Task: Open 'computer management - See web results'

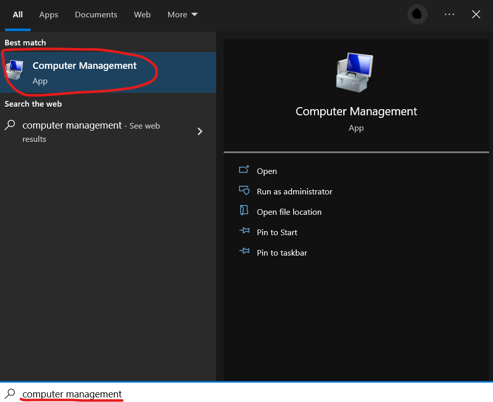Action: [x=108, y=132]
